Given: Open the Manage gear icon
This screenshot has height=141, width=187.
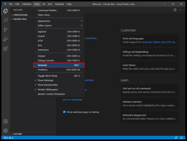Looking at the screenshot, I should (x=5, y=131).
